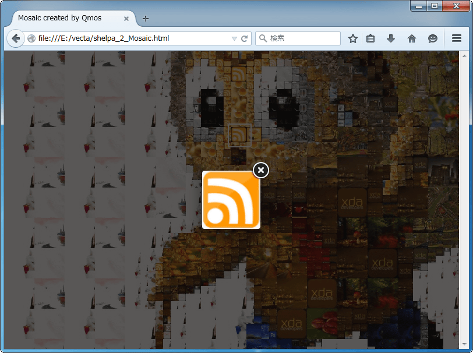This screenshot has width=473, height=353.
Task: Focus the 検索 search field
Action: pos(298,38)
